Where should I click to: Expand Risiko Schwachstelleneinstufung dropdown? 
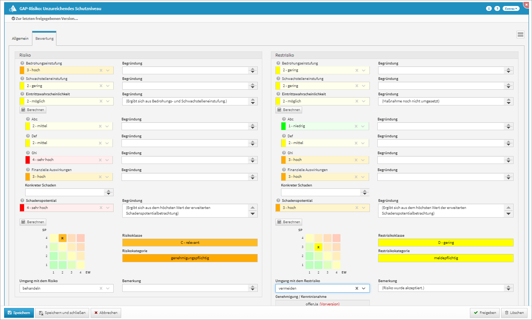pyautogui.click(x=108, y=86)
